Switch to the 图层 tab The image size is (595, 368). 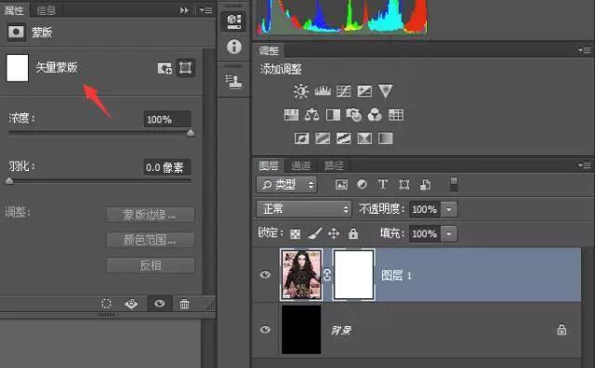point(269,165)
